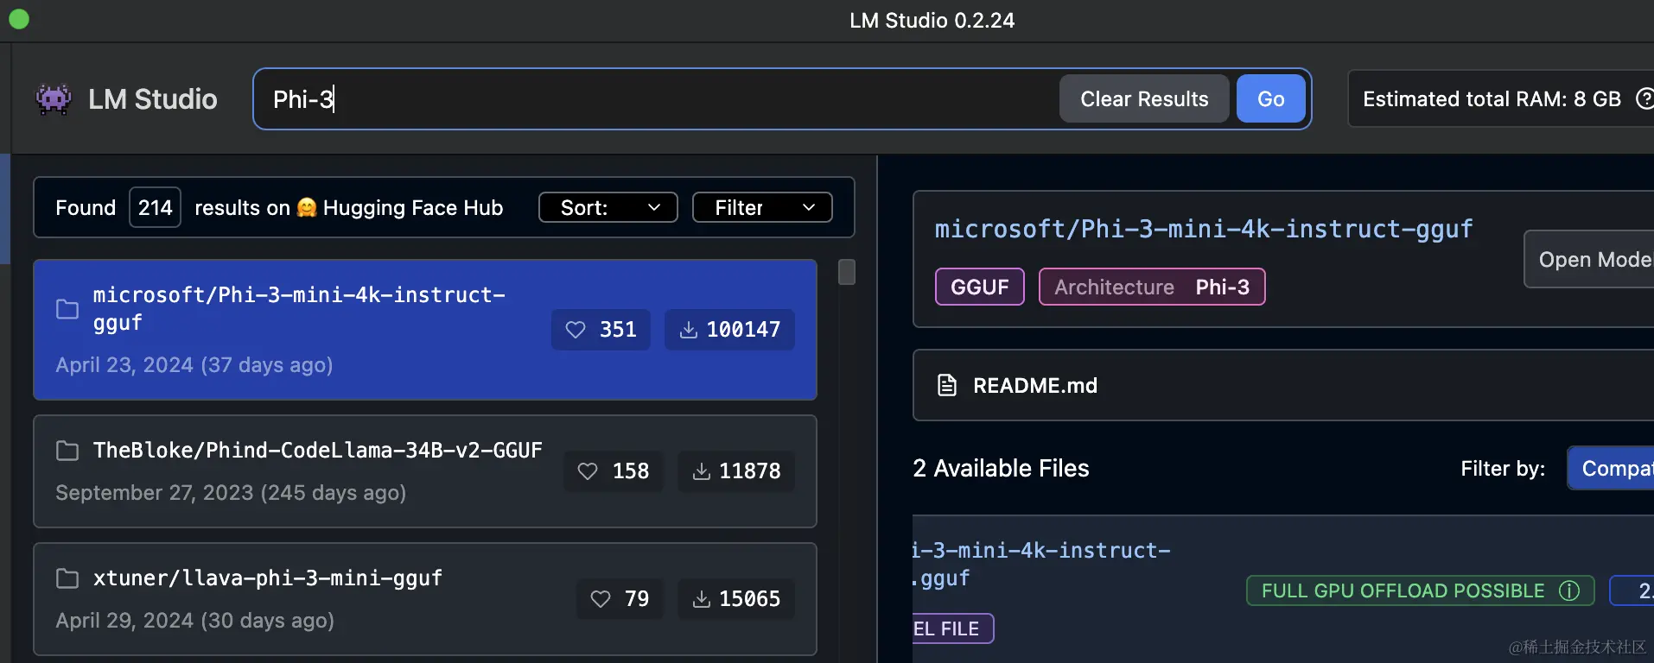Click the info icon in GPU offload badge
The height and width of the screenshot is (663, 1654).
(1569, 590)
